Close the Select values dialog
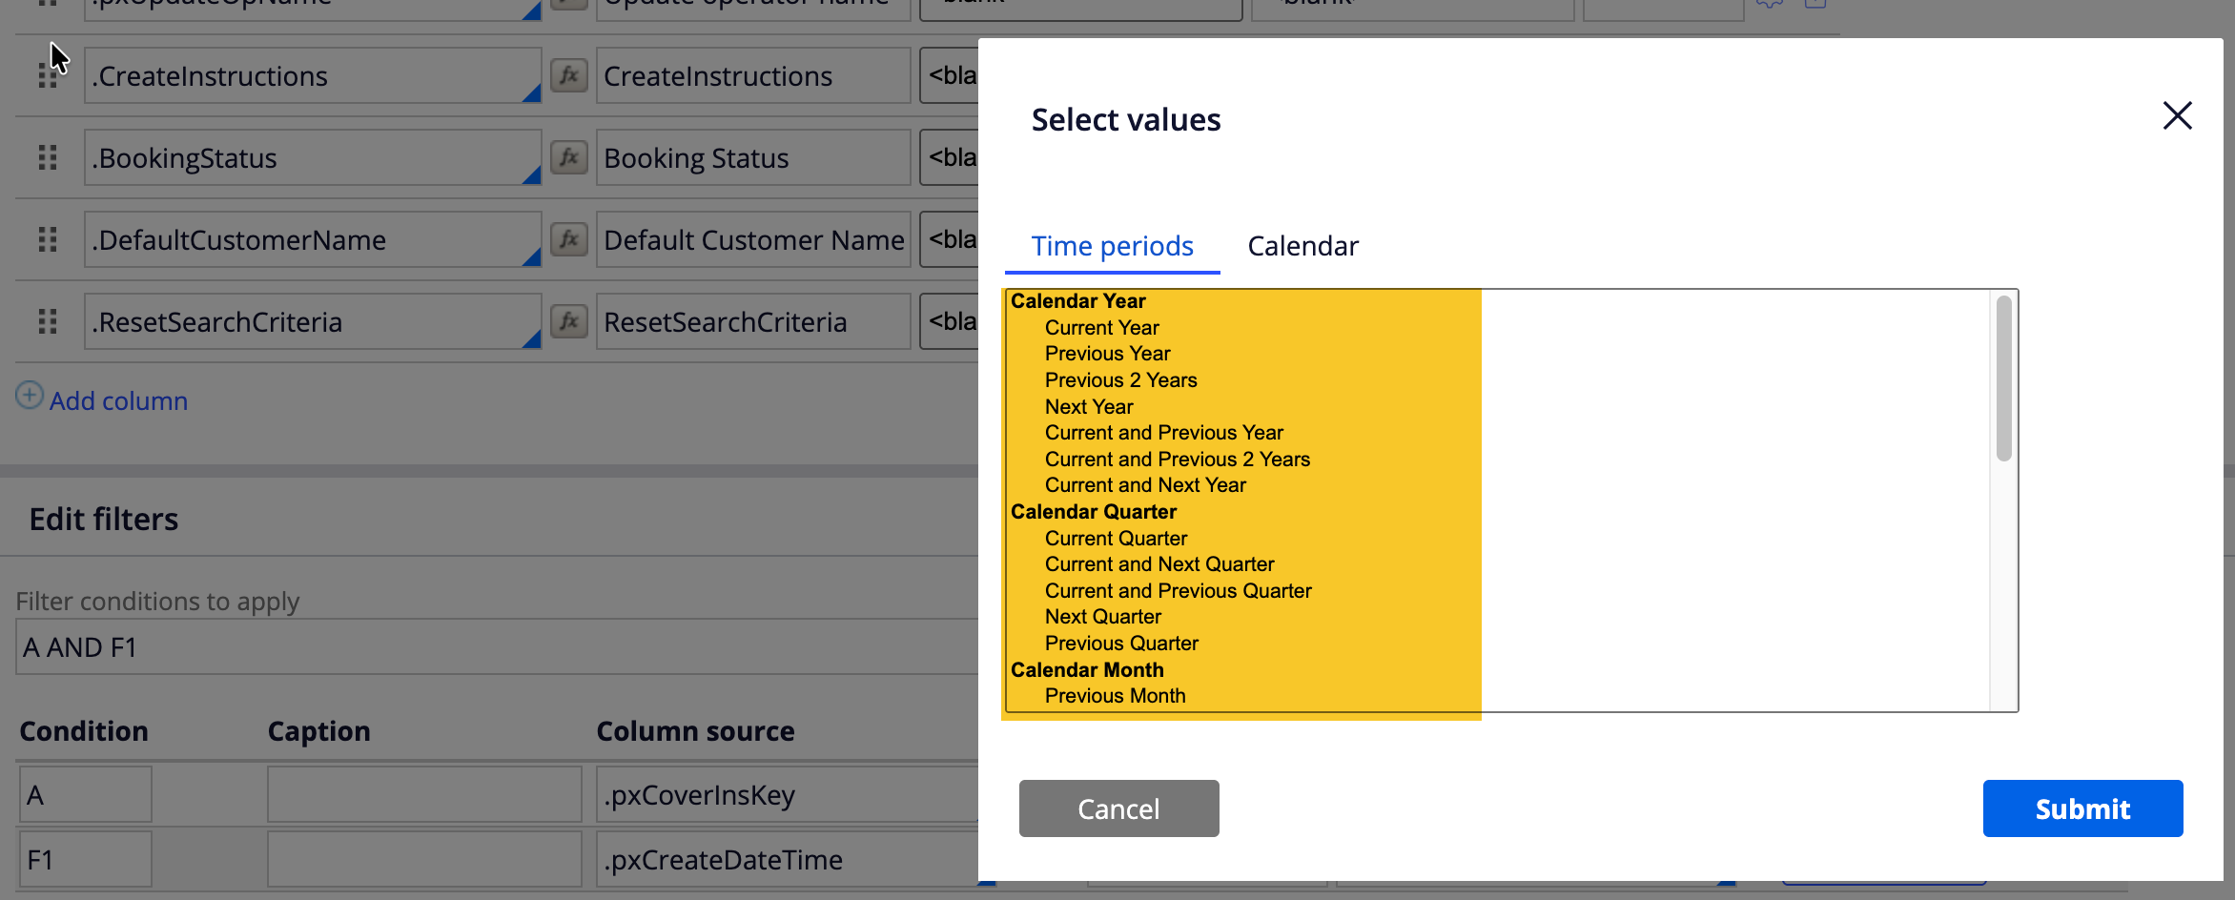This screenshot has height=900, width=2235. click(x=2177, y=116)
